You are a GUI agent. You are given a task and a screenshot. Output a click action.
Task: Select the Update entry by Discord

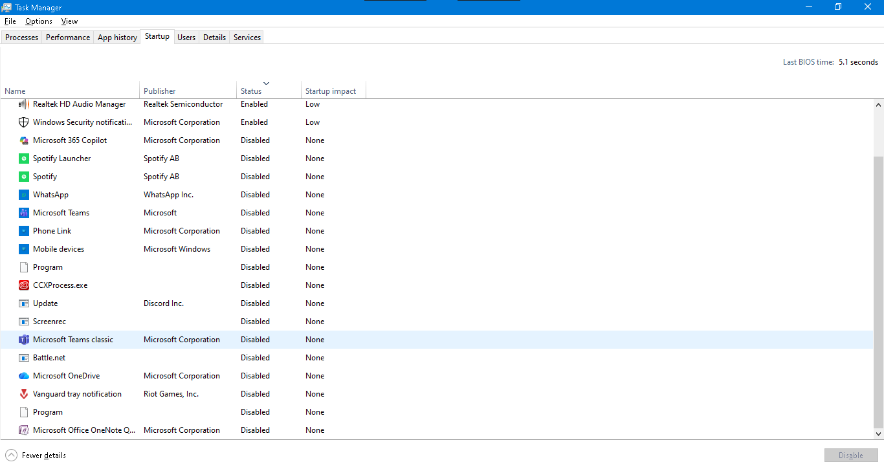pyautogui.click(x=45, y=303)
